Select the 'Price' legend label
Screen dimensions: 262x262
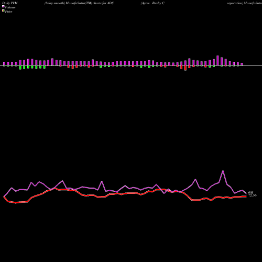pos(8,12)
